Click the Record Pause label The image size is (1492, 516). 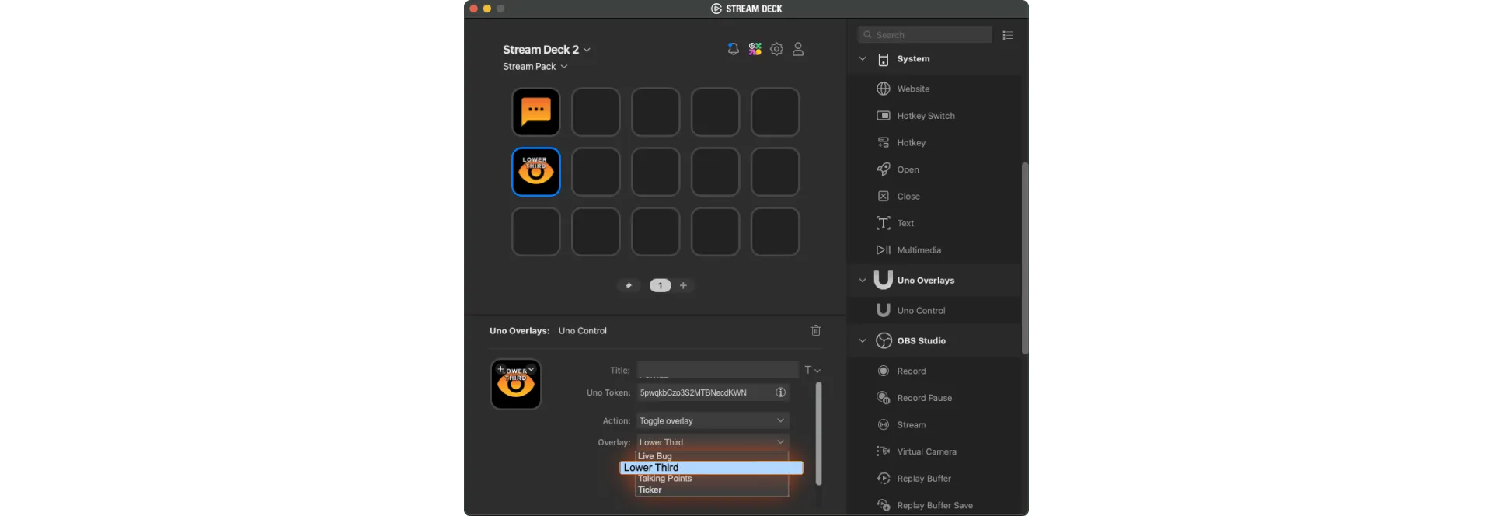924,398
